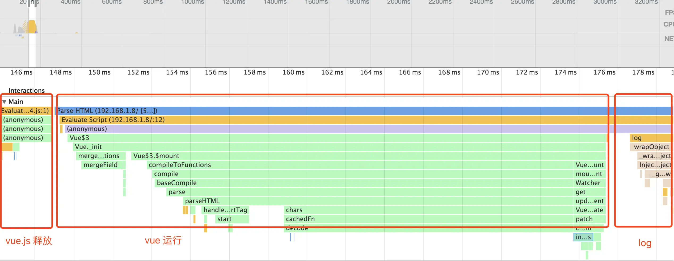The height and width of the screenshot is (261, 674).
Task: Select the _wra...ject frame
Action: (x=655, y=156)
